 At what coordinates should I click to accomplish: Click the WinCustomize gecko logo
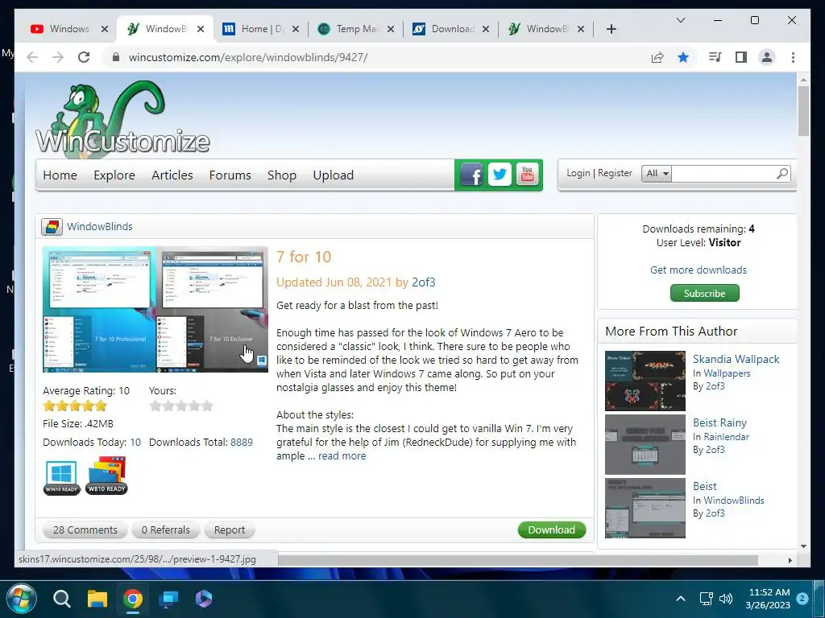tap(122, 120)
